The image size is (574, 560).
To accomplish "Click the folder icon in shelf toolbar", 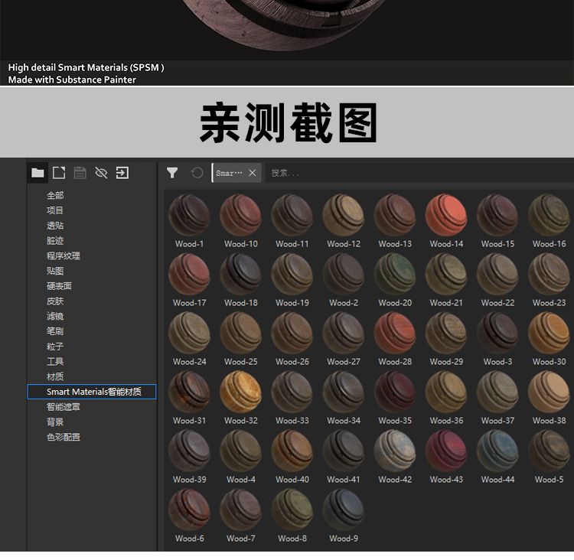I will pyautogui.click(x=38, y=173).
